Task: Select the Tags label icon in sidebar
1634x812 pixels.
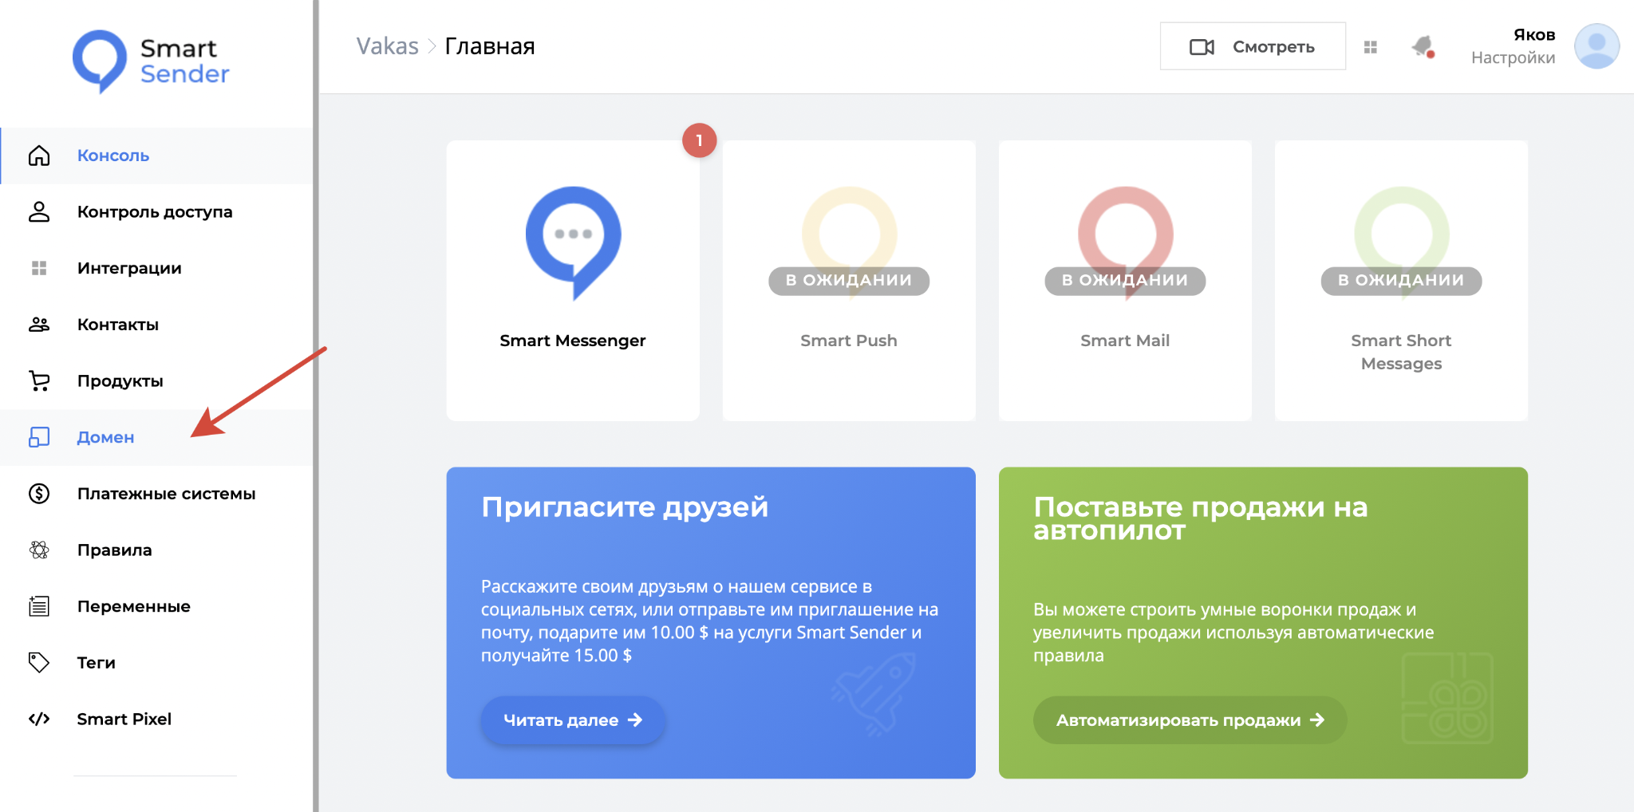Action: point(39,662)
